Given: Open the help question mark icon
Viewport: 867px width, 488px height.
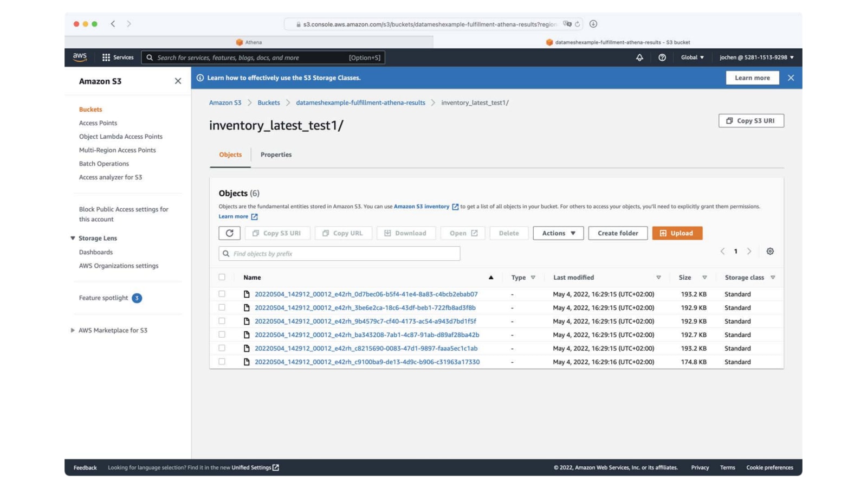Looking at the screenshot, I should pos(662,57).
